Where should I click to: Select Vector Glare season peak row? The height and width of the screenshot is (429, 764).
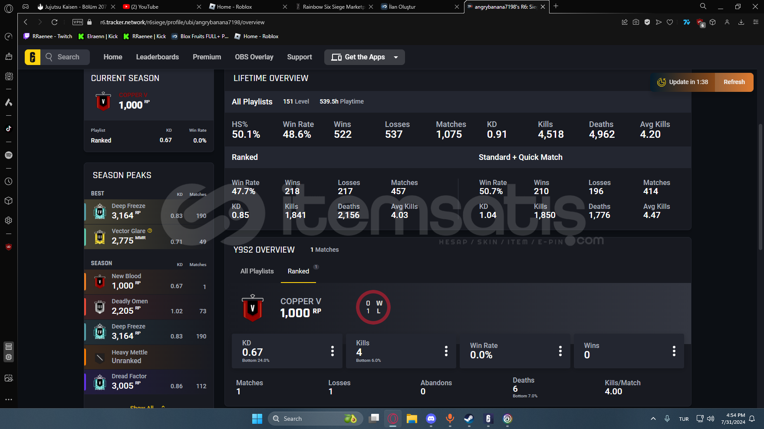pyautogui.click(x=149, y=237)
